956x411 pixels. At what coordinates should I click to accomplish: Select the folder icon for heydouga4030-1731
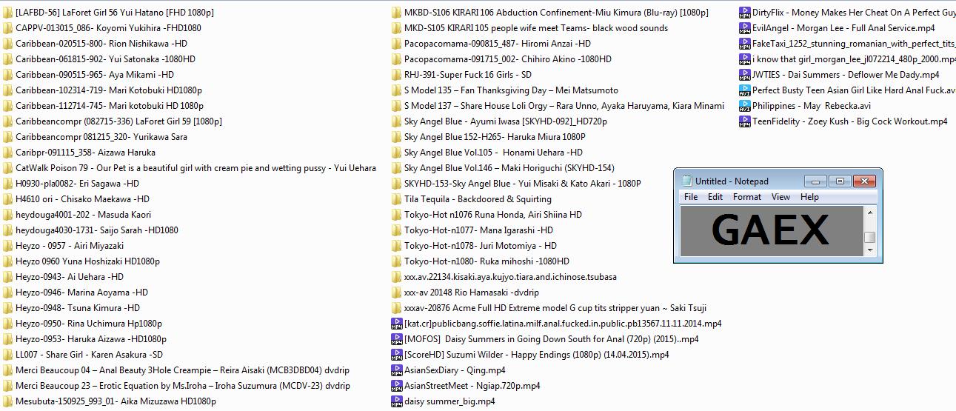coord(7,230)
